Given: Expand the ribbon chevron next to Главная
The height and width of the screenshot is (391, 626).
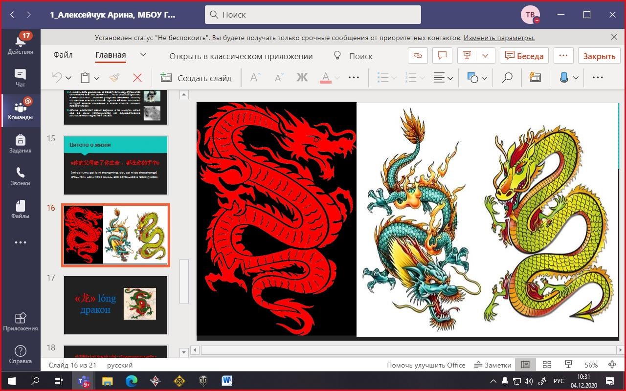Looking at the screenshot, I should point(143,55).
